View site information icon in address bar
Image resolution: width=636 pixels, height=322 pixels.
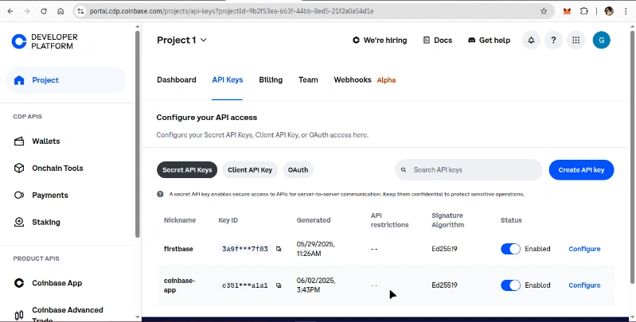click(x=80, y=11)
